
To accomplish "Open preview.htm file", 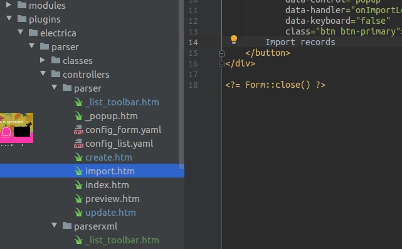I will 112,199.
